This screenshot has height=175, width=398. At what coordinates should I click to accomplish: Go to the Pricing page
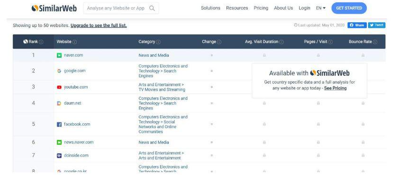pos(261,8)
